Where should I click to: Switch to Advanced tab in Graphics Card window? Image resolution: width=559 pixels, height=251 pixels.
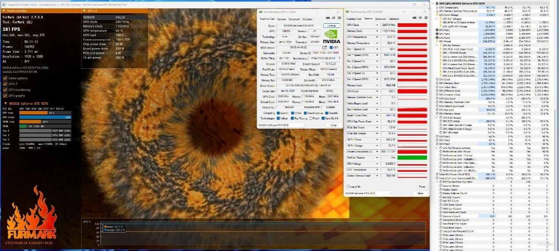tap(294, 19)
